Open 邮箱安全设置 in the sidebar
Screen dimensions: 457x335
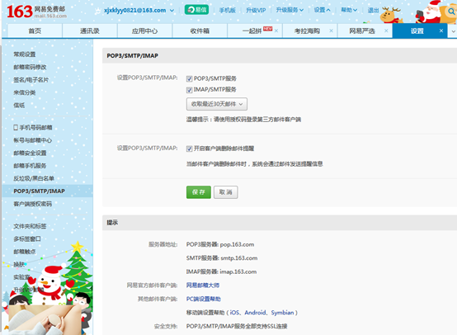30,153
